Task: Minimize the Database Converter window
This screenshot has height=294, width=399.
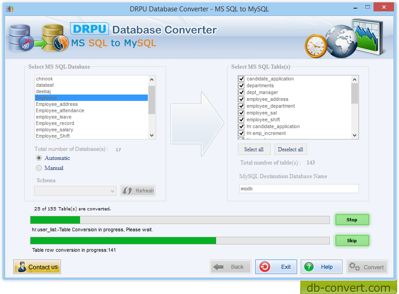Action: (355, 8)
